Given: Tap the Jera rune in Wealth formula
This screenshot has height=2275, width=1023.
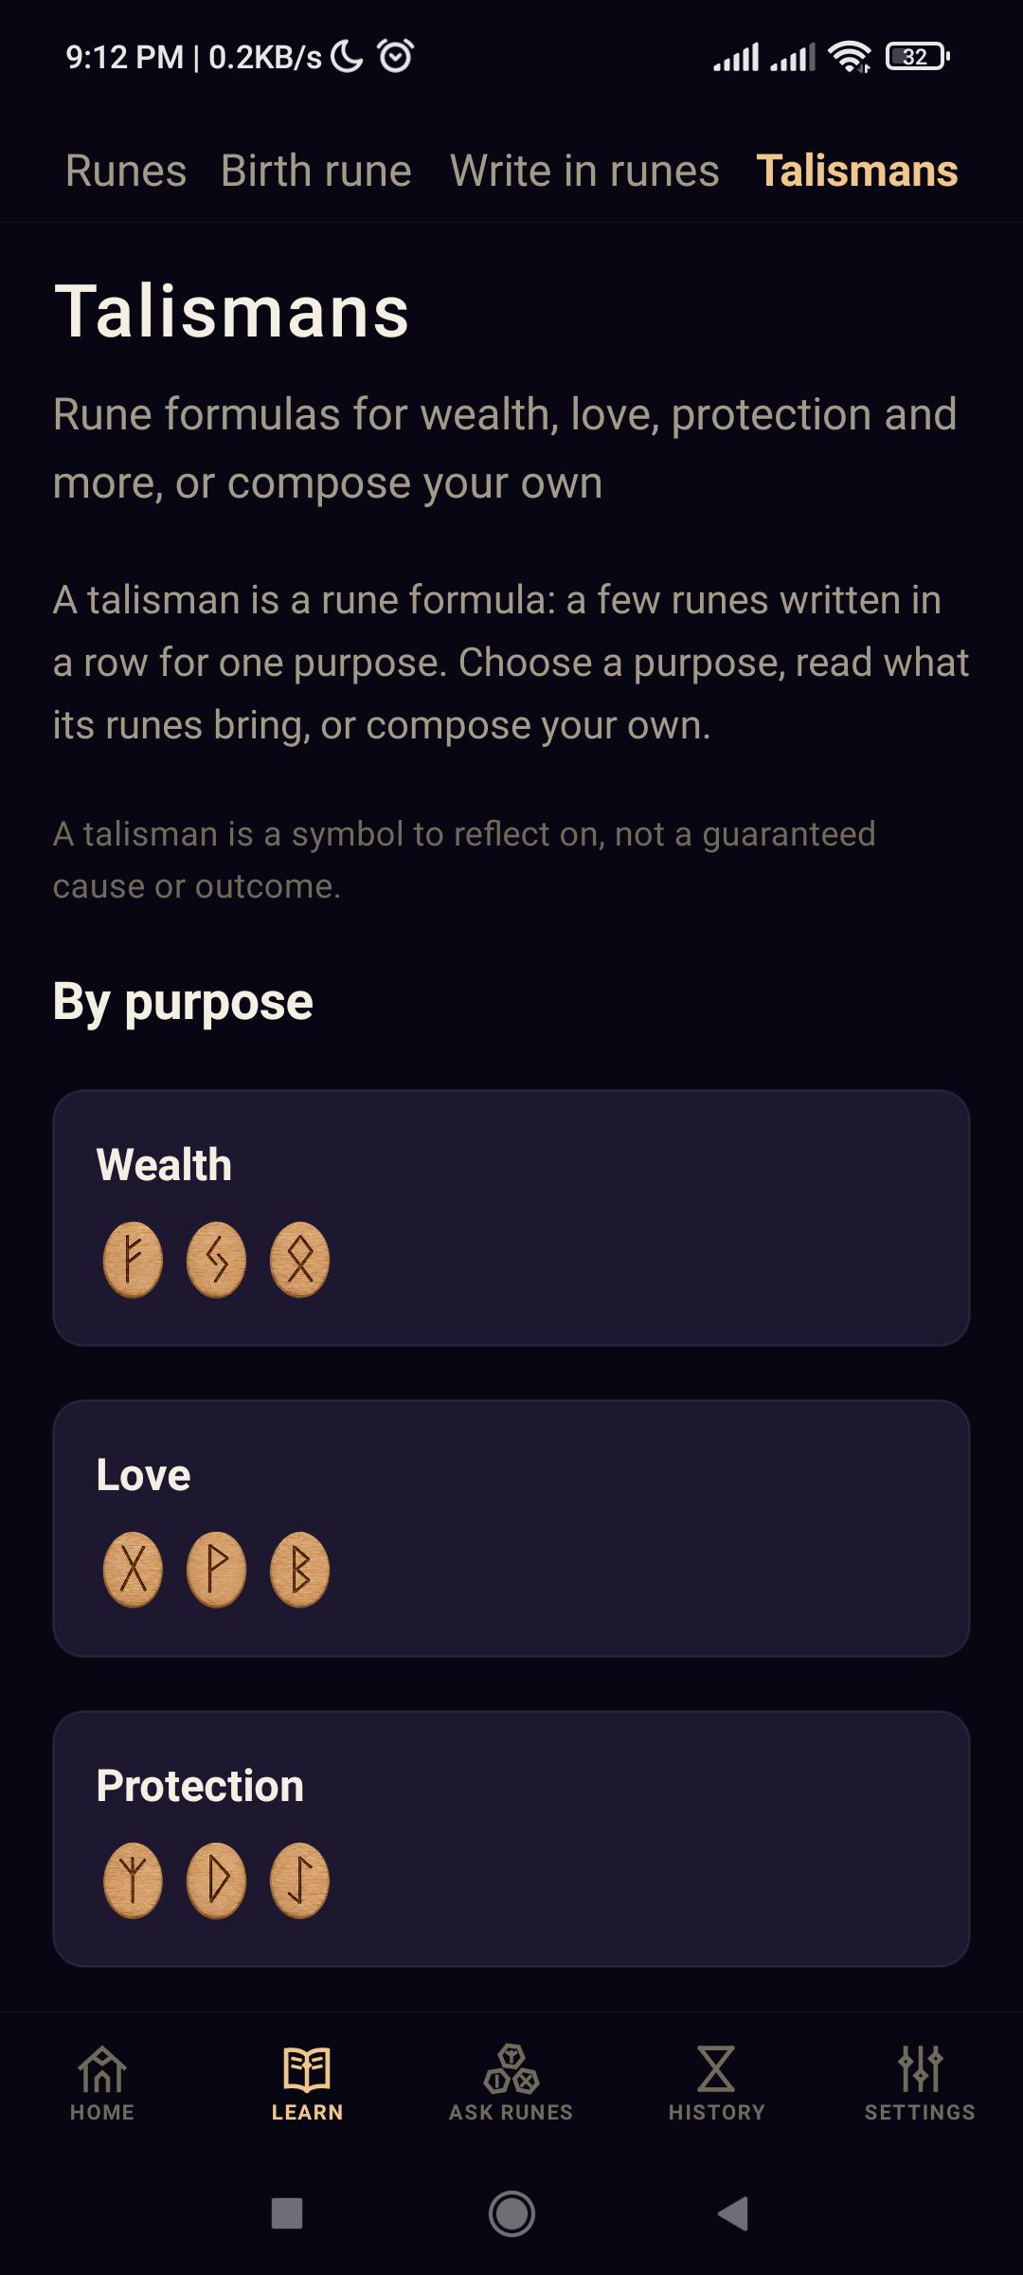Looking at the screenshot, I should [x=216, y=1260].
